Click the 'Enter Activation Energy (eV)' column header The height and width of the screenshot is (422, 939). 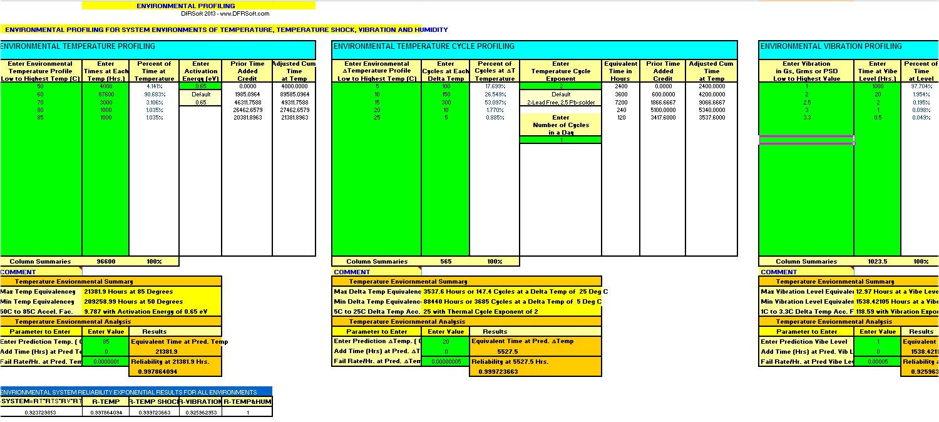pos(200,71)
